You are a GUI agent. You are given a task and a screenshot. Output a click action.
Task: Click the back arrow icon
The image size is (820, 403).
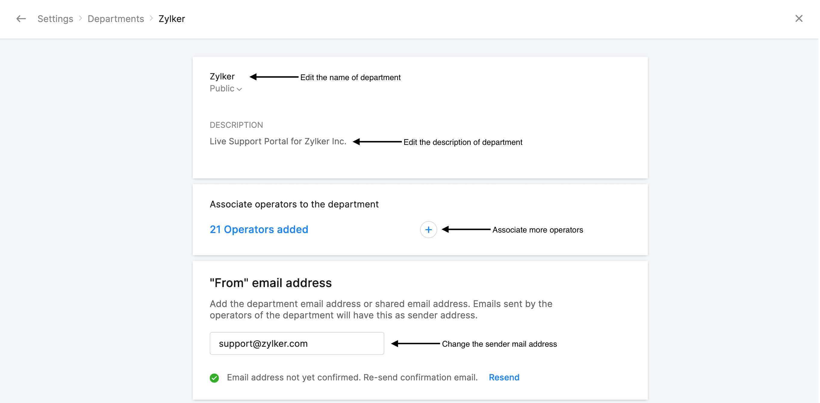point(21,19)
